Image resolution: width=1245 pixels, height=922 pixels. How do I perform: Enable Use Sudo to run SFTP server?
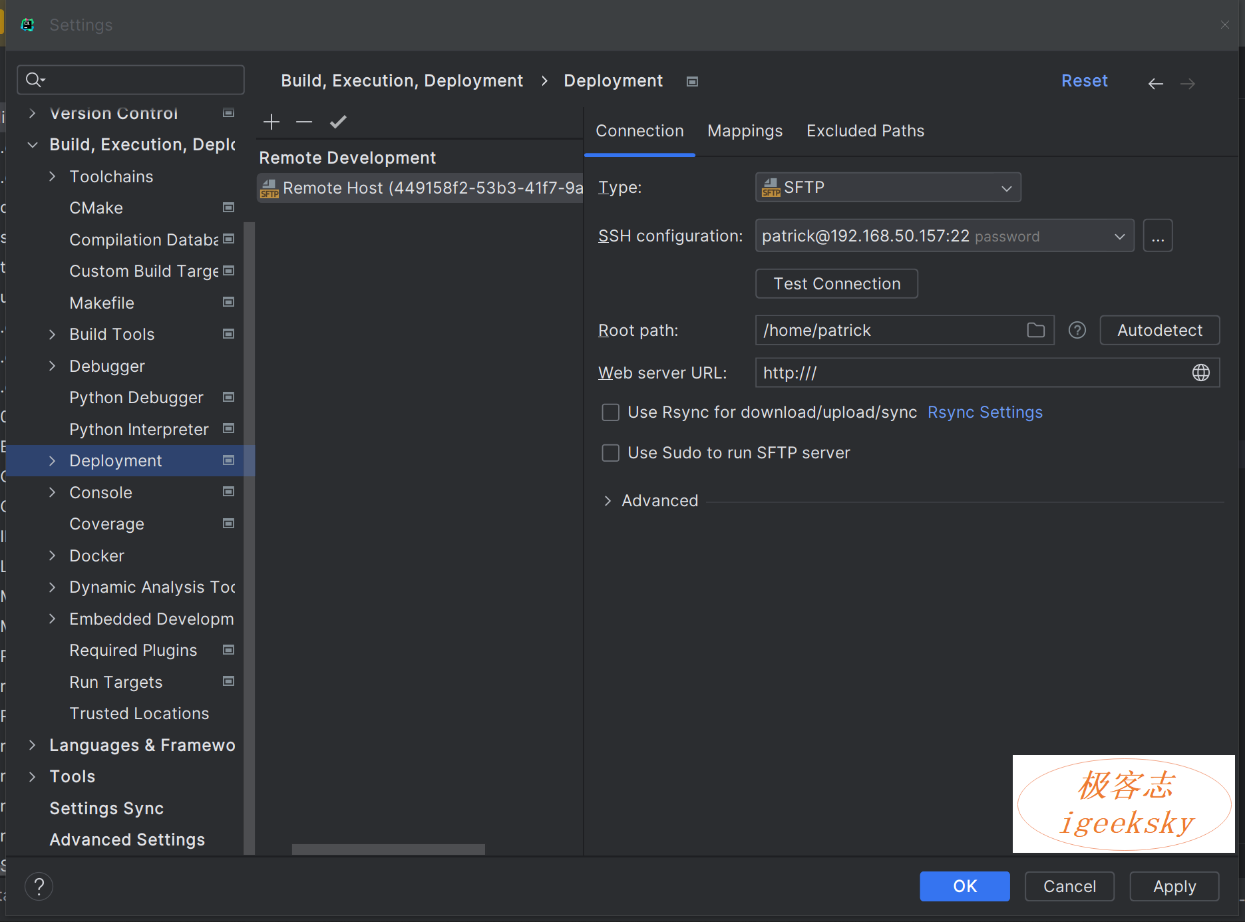(610, 453)
